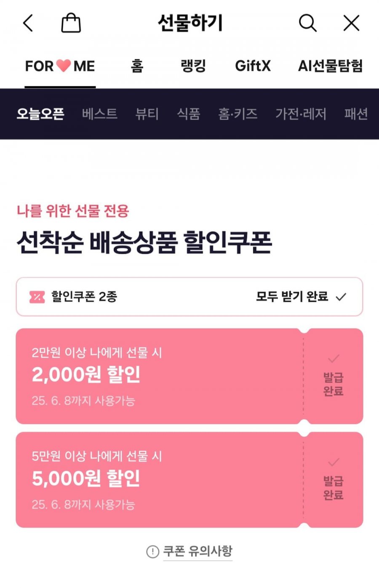The image size is (379, 588).
Task: Tap the coupon ticket icon beside 할인쿠폰 2종
Action: point(37,297)
